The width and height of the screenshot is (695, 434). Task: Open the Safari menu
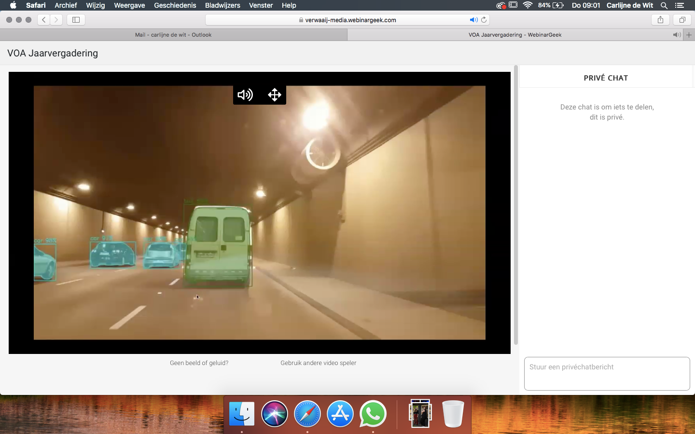(36, 5)
